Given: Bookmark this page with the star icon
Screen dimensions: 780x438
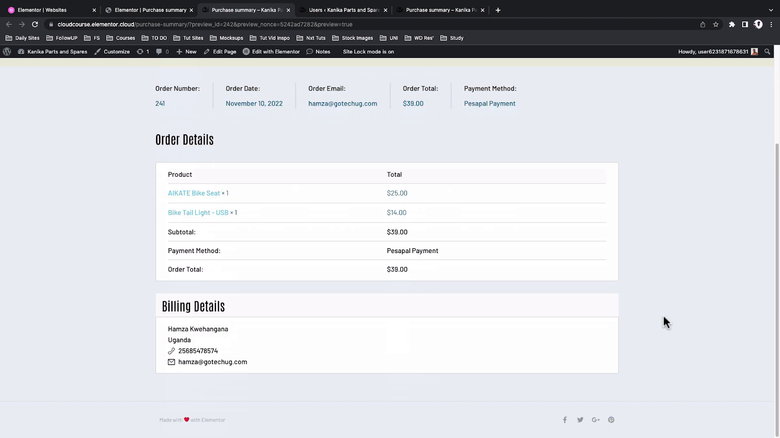Looking at the screenshot, I should pyautogui.click(x=716, y=24).
